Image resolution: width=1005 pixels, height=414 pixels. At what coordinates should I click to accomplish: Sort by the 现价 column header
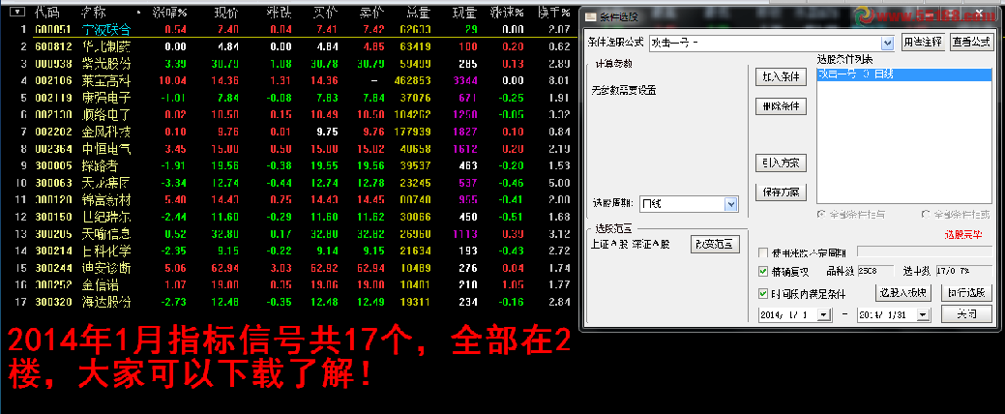click(225, 13)
